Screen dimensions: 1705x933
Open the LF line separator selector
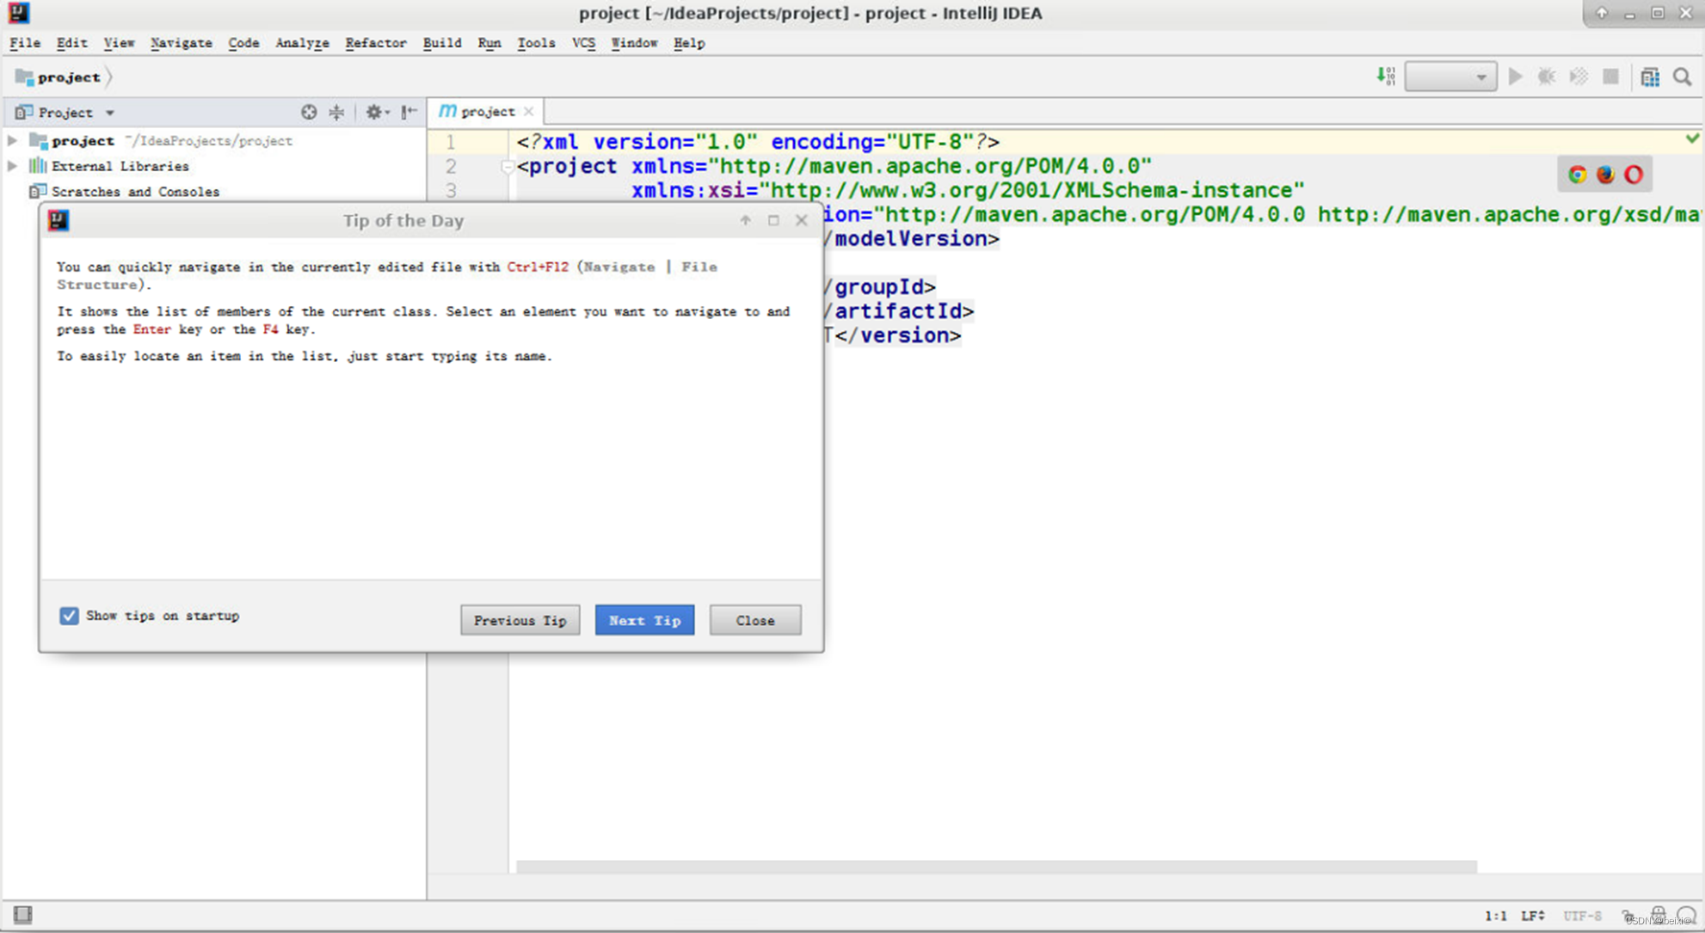coord(1533,916)
